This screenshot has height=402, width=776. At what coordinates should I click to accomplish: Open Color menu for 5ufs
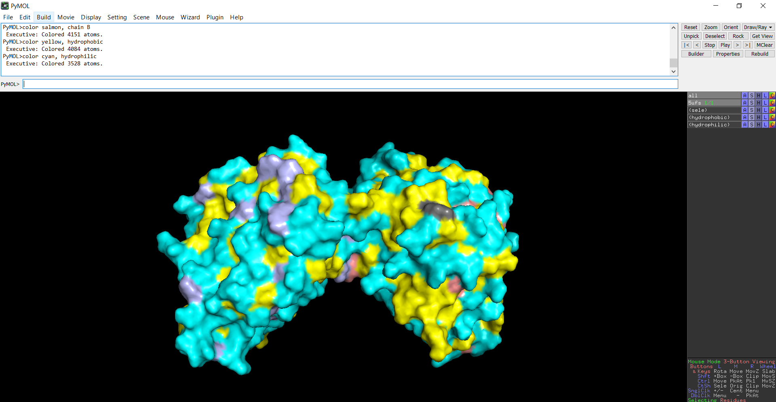[x=772, y=103]
